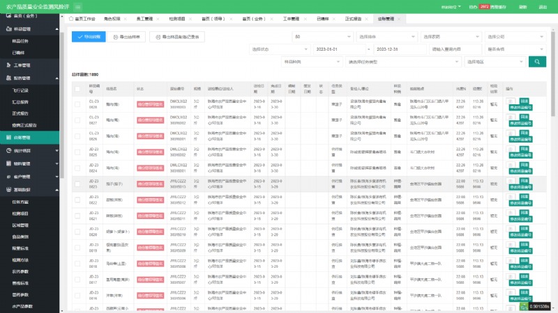Check the row JD-23 0820 checkbox

coord(77,232)
